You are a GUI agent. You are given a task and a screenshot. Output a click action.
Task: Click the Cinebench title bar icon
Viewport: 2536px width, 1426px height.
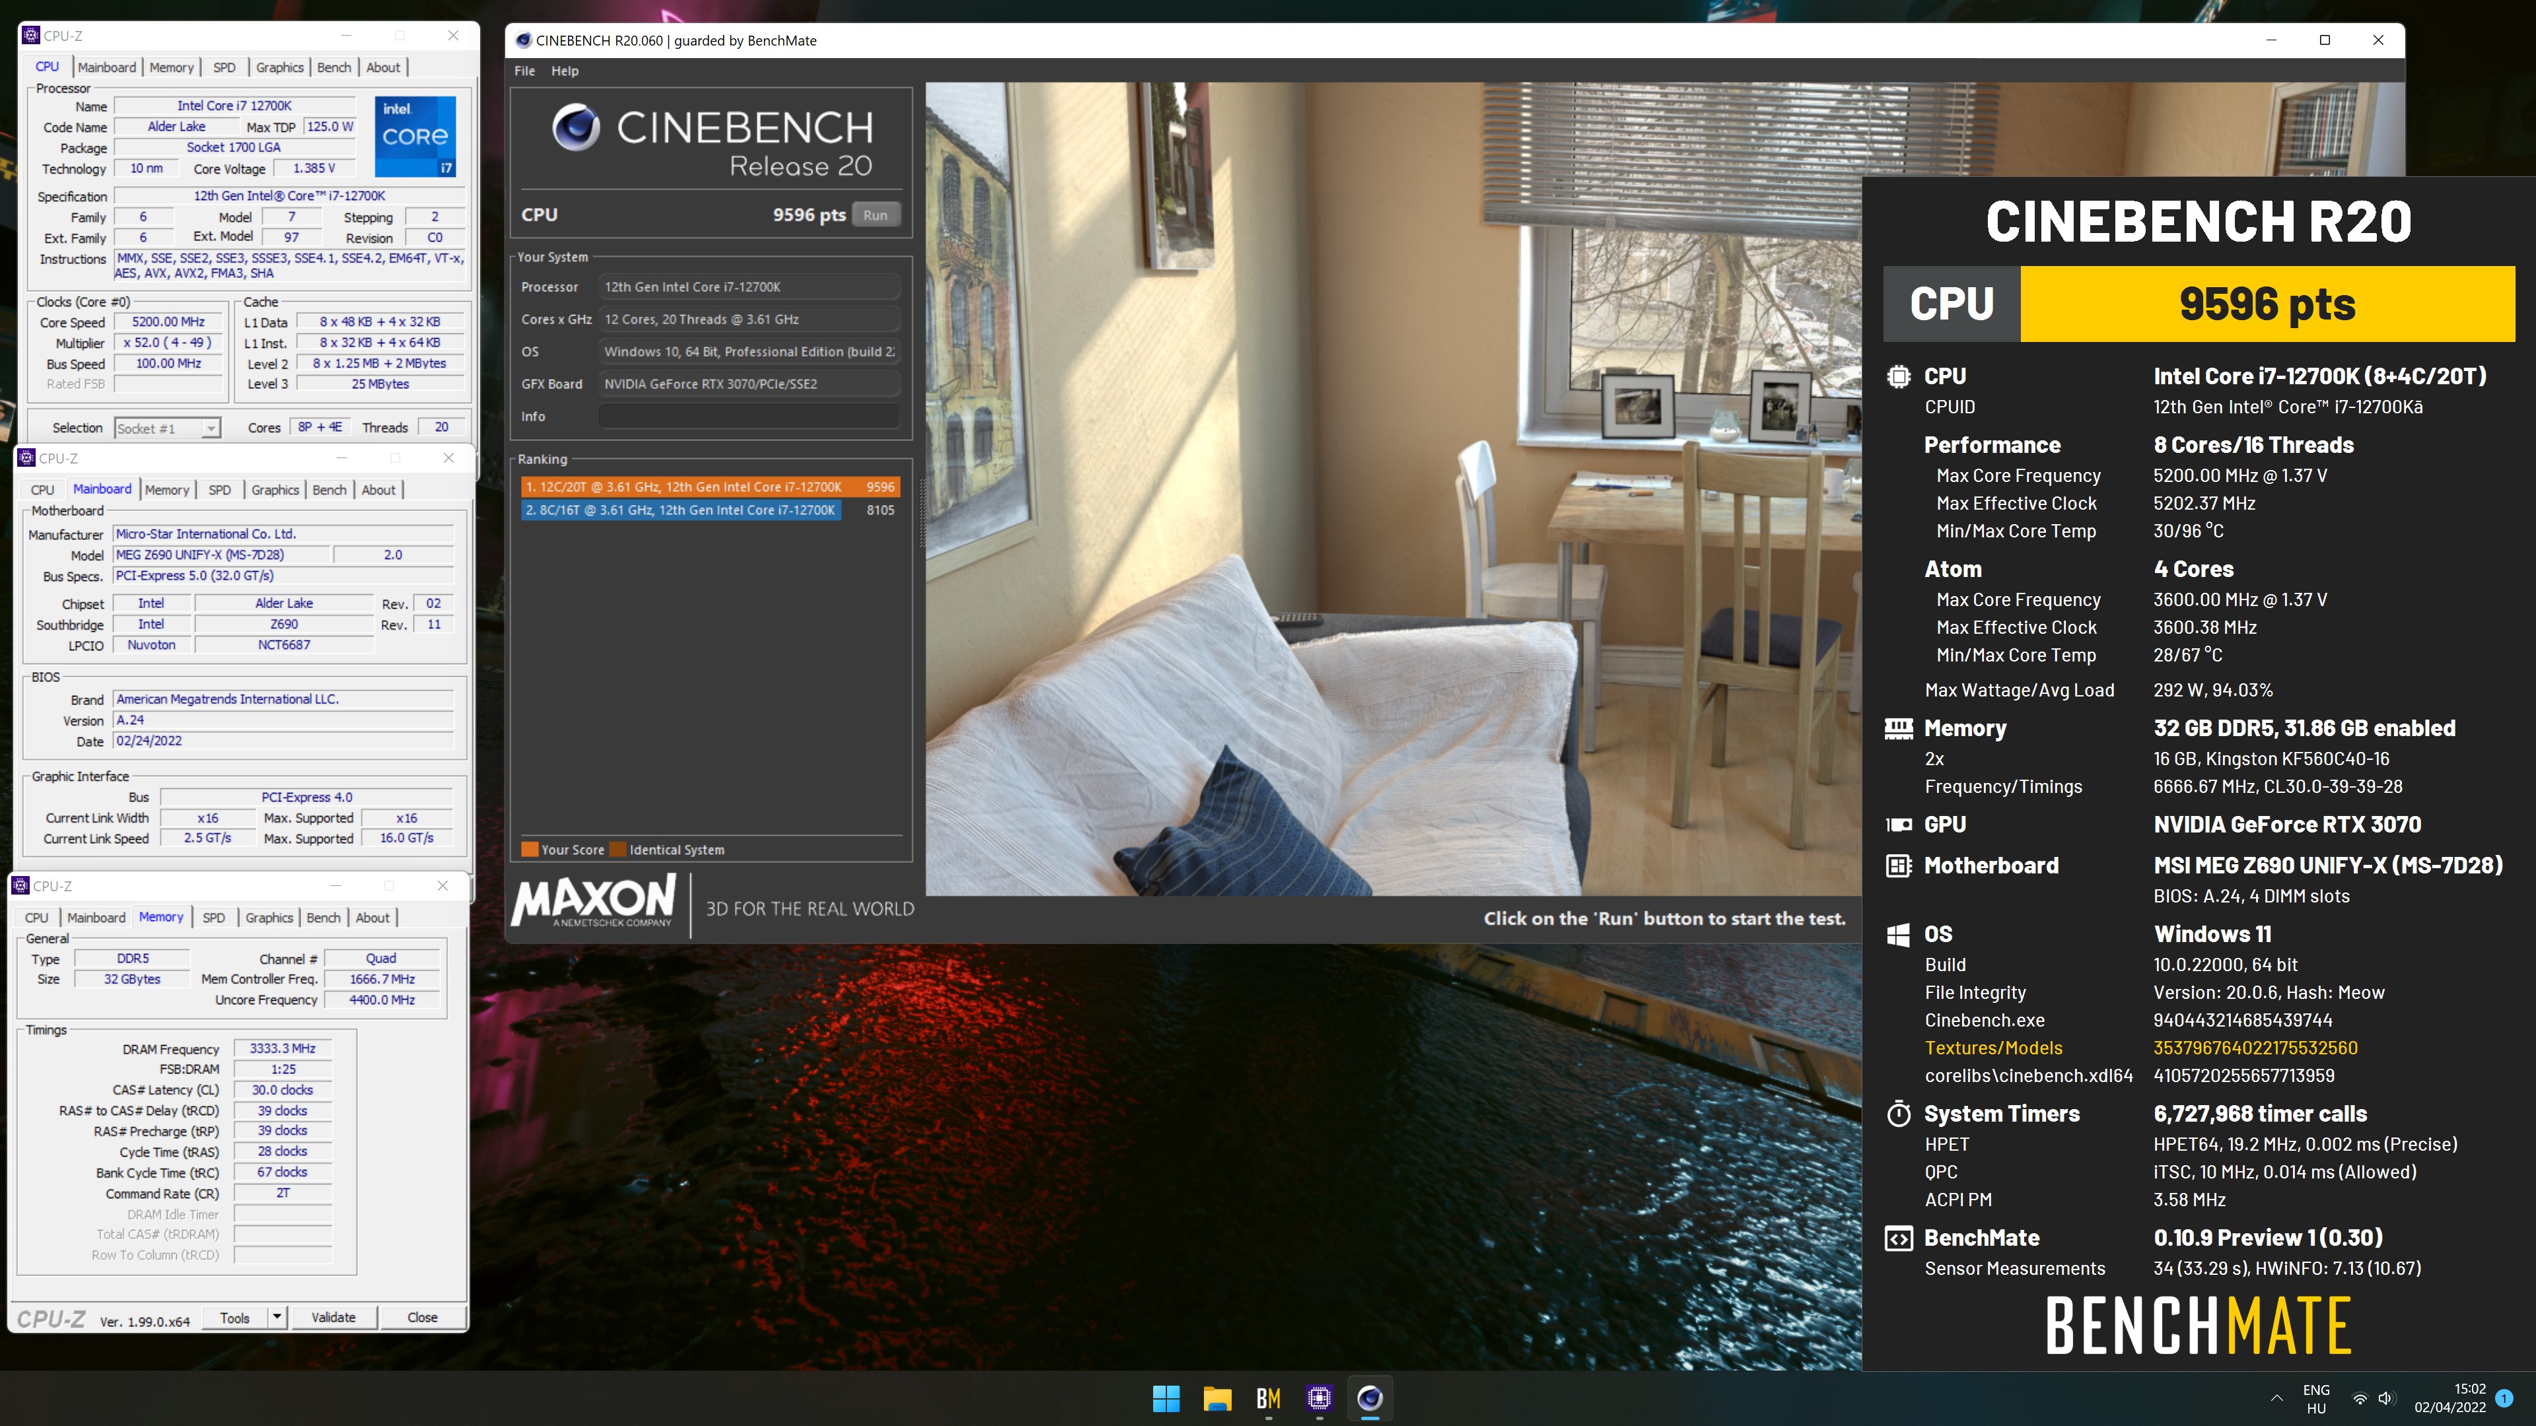coord(524,40)
